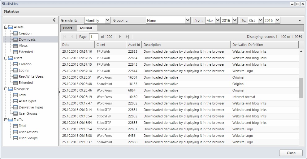Select Total under Traffic

tap(22, 126)
